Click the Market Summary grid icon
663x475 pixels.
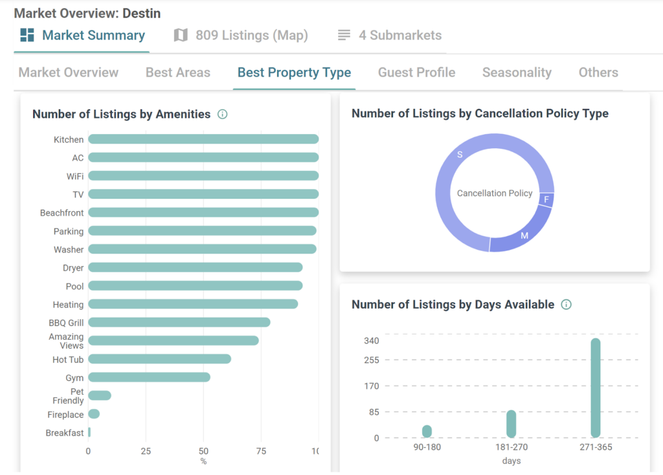(x=27, y=35)
